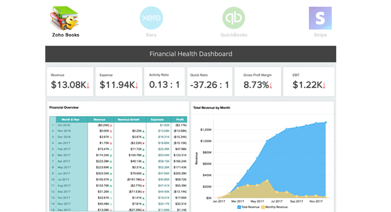Open the Expense $11.94K card
The height and width of the screenshot is (212, 391).
point(118,81)
